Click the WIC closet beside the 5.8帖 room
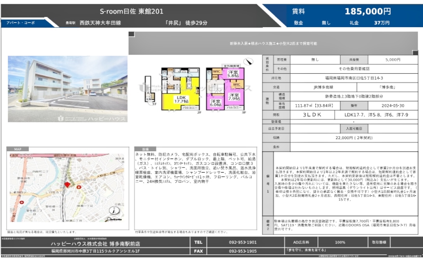Image resolution: width=423 pixels, height=266 pixels. [217, 71]
